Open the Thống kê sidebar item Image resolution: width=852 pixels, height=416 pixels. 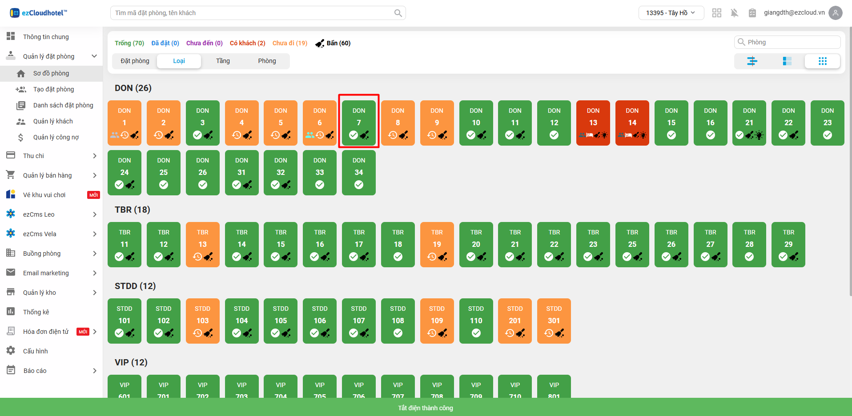point(36,312)
